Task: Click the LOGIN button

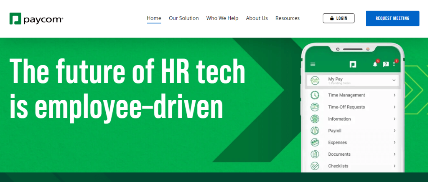Action: click(x=339, y=18)
